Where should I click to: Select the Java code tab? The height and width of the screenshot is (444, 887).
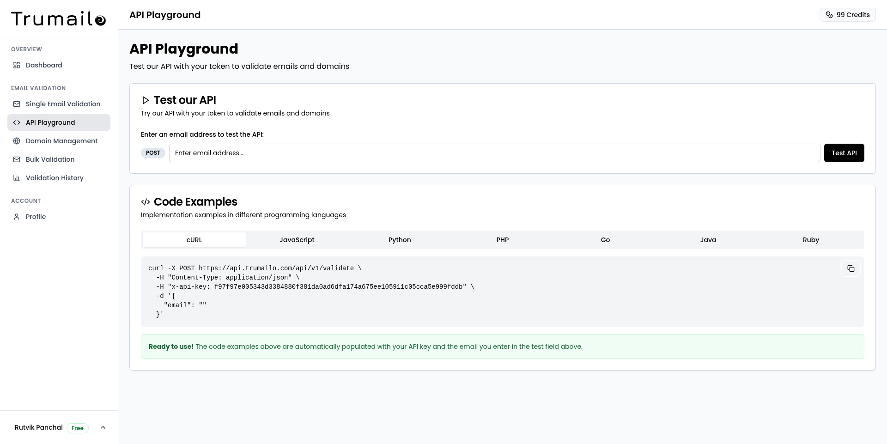tap(708, 240)
